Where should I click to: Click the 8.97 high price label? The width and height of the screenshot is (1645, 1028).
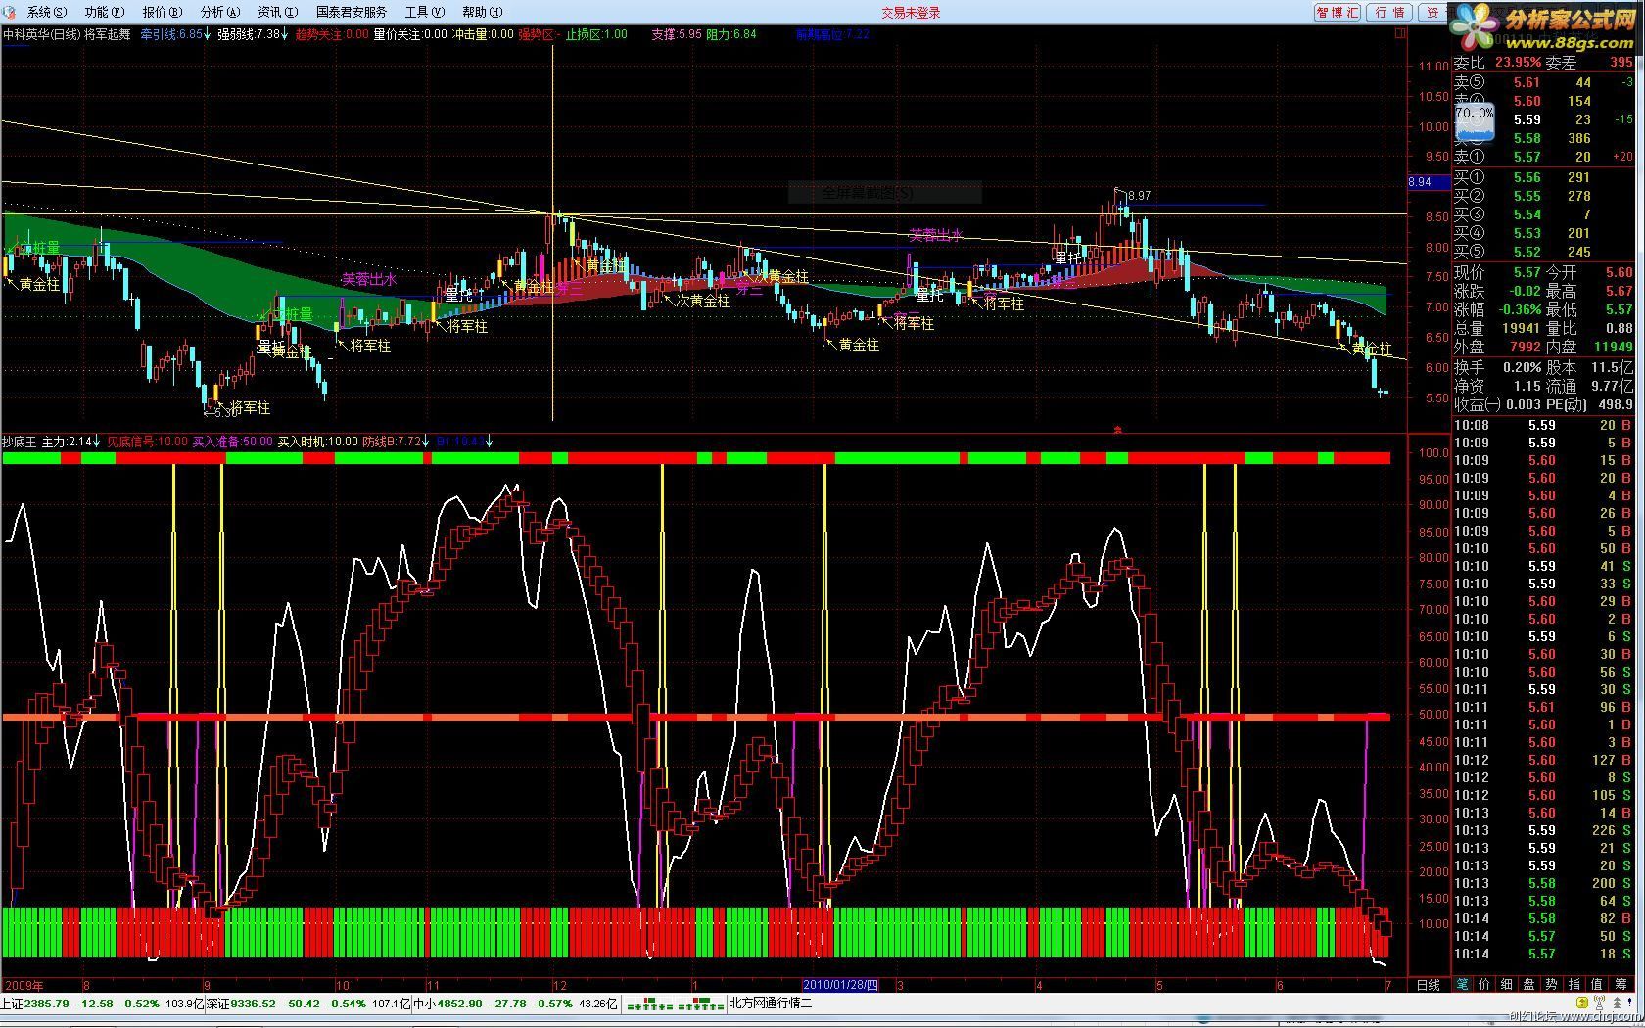point(1139,196)
